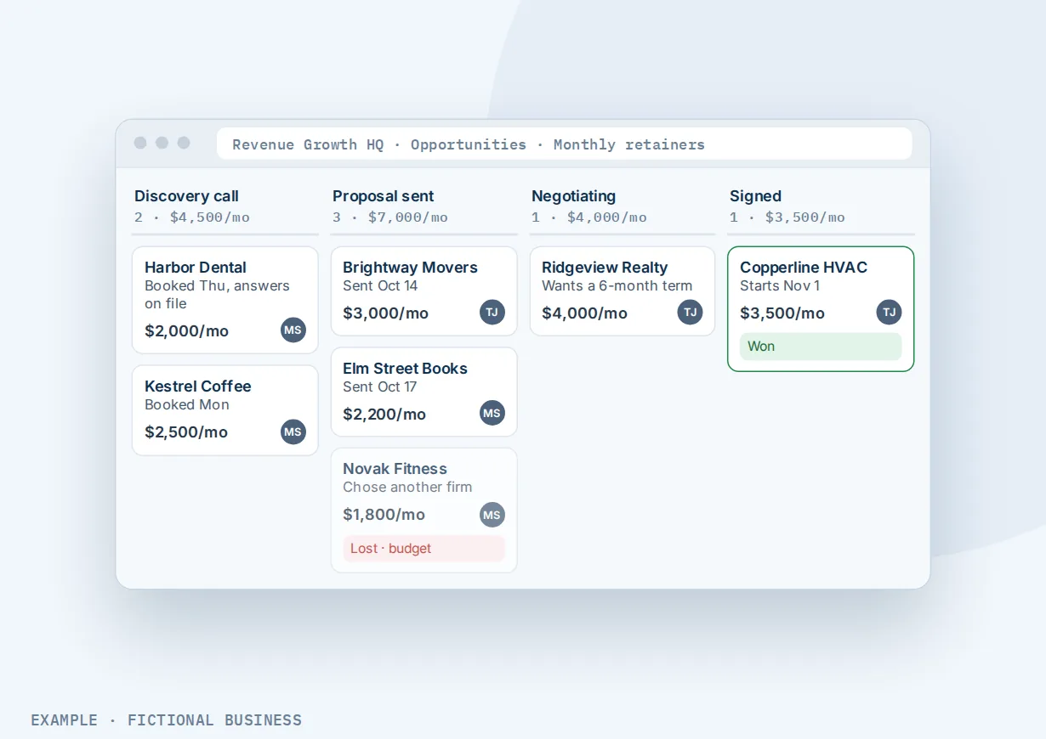Click the TJ avatar on Copperline HVAC card
Viewport: 1046px width, 739px height.
point(890,312)
